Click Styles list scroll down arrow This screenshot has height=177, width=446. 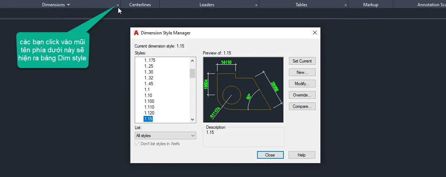(193, 120)
